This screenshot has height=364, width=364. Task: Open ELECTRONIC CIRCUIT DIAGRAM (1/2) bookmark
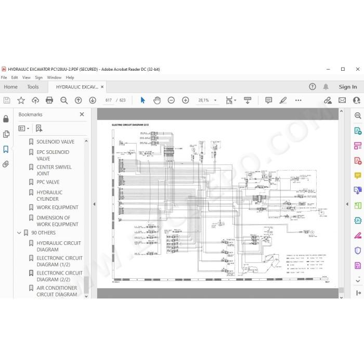coord(59,261)
